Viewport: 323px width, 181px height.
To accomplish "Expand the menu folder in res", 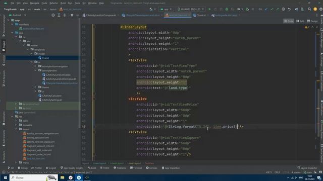I will 16,162.
